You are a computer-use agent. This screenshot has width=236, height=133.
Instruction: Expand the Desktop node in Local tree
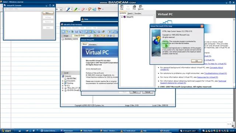[x=63, y=83]
